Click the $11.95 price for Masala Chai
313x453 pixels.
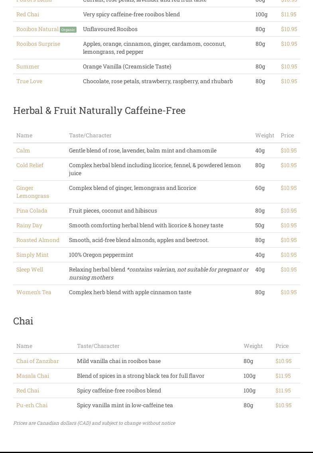pos(283,376)
